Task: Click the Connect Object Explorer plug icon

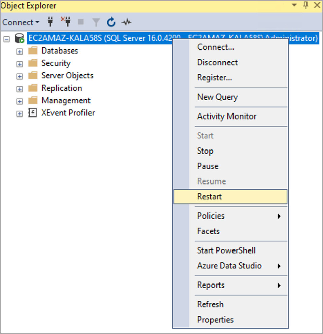Action: [x=50, y=22]
